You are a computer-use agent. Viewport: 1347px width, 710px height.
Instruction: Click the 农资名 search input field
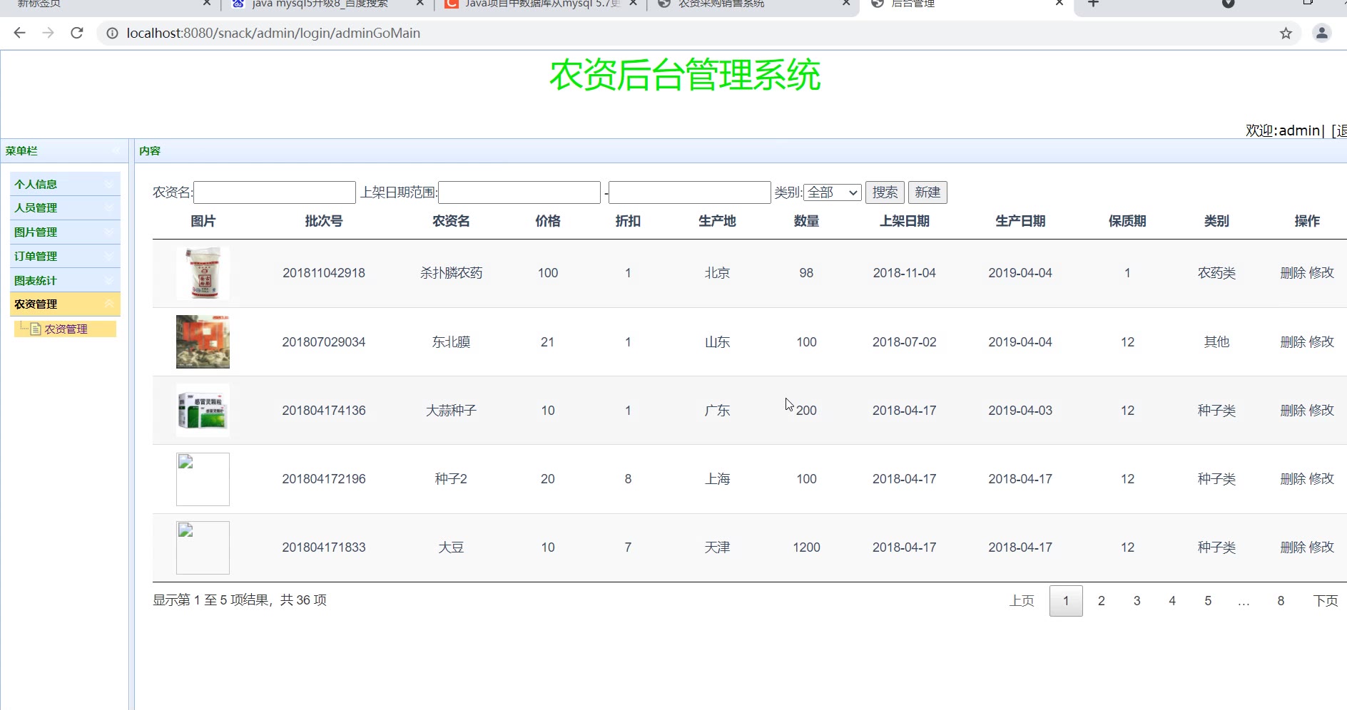[x=275, y=192]
